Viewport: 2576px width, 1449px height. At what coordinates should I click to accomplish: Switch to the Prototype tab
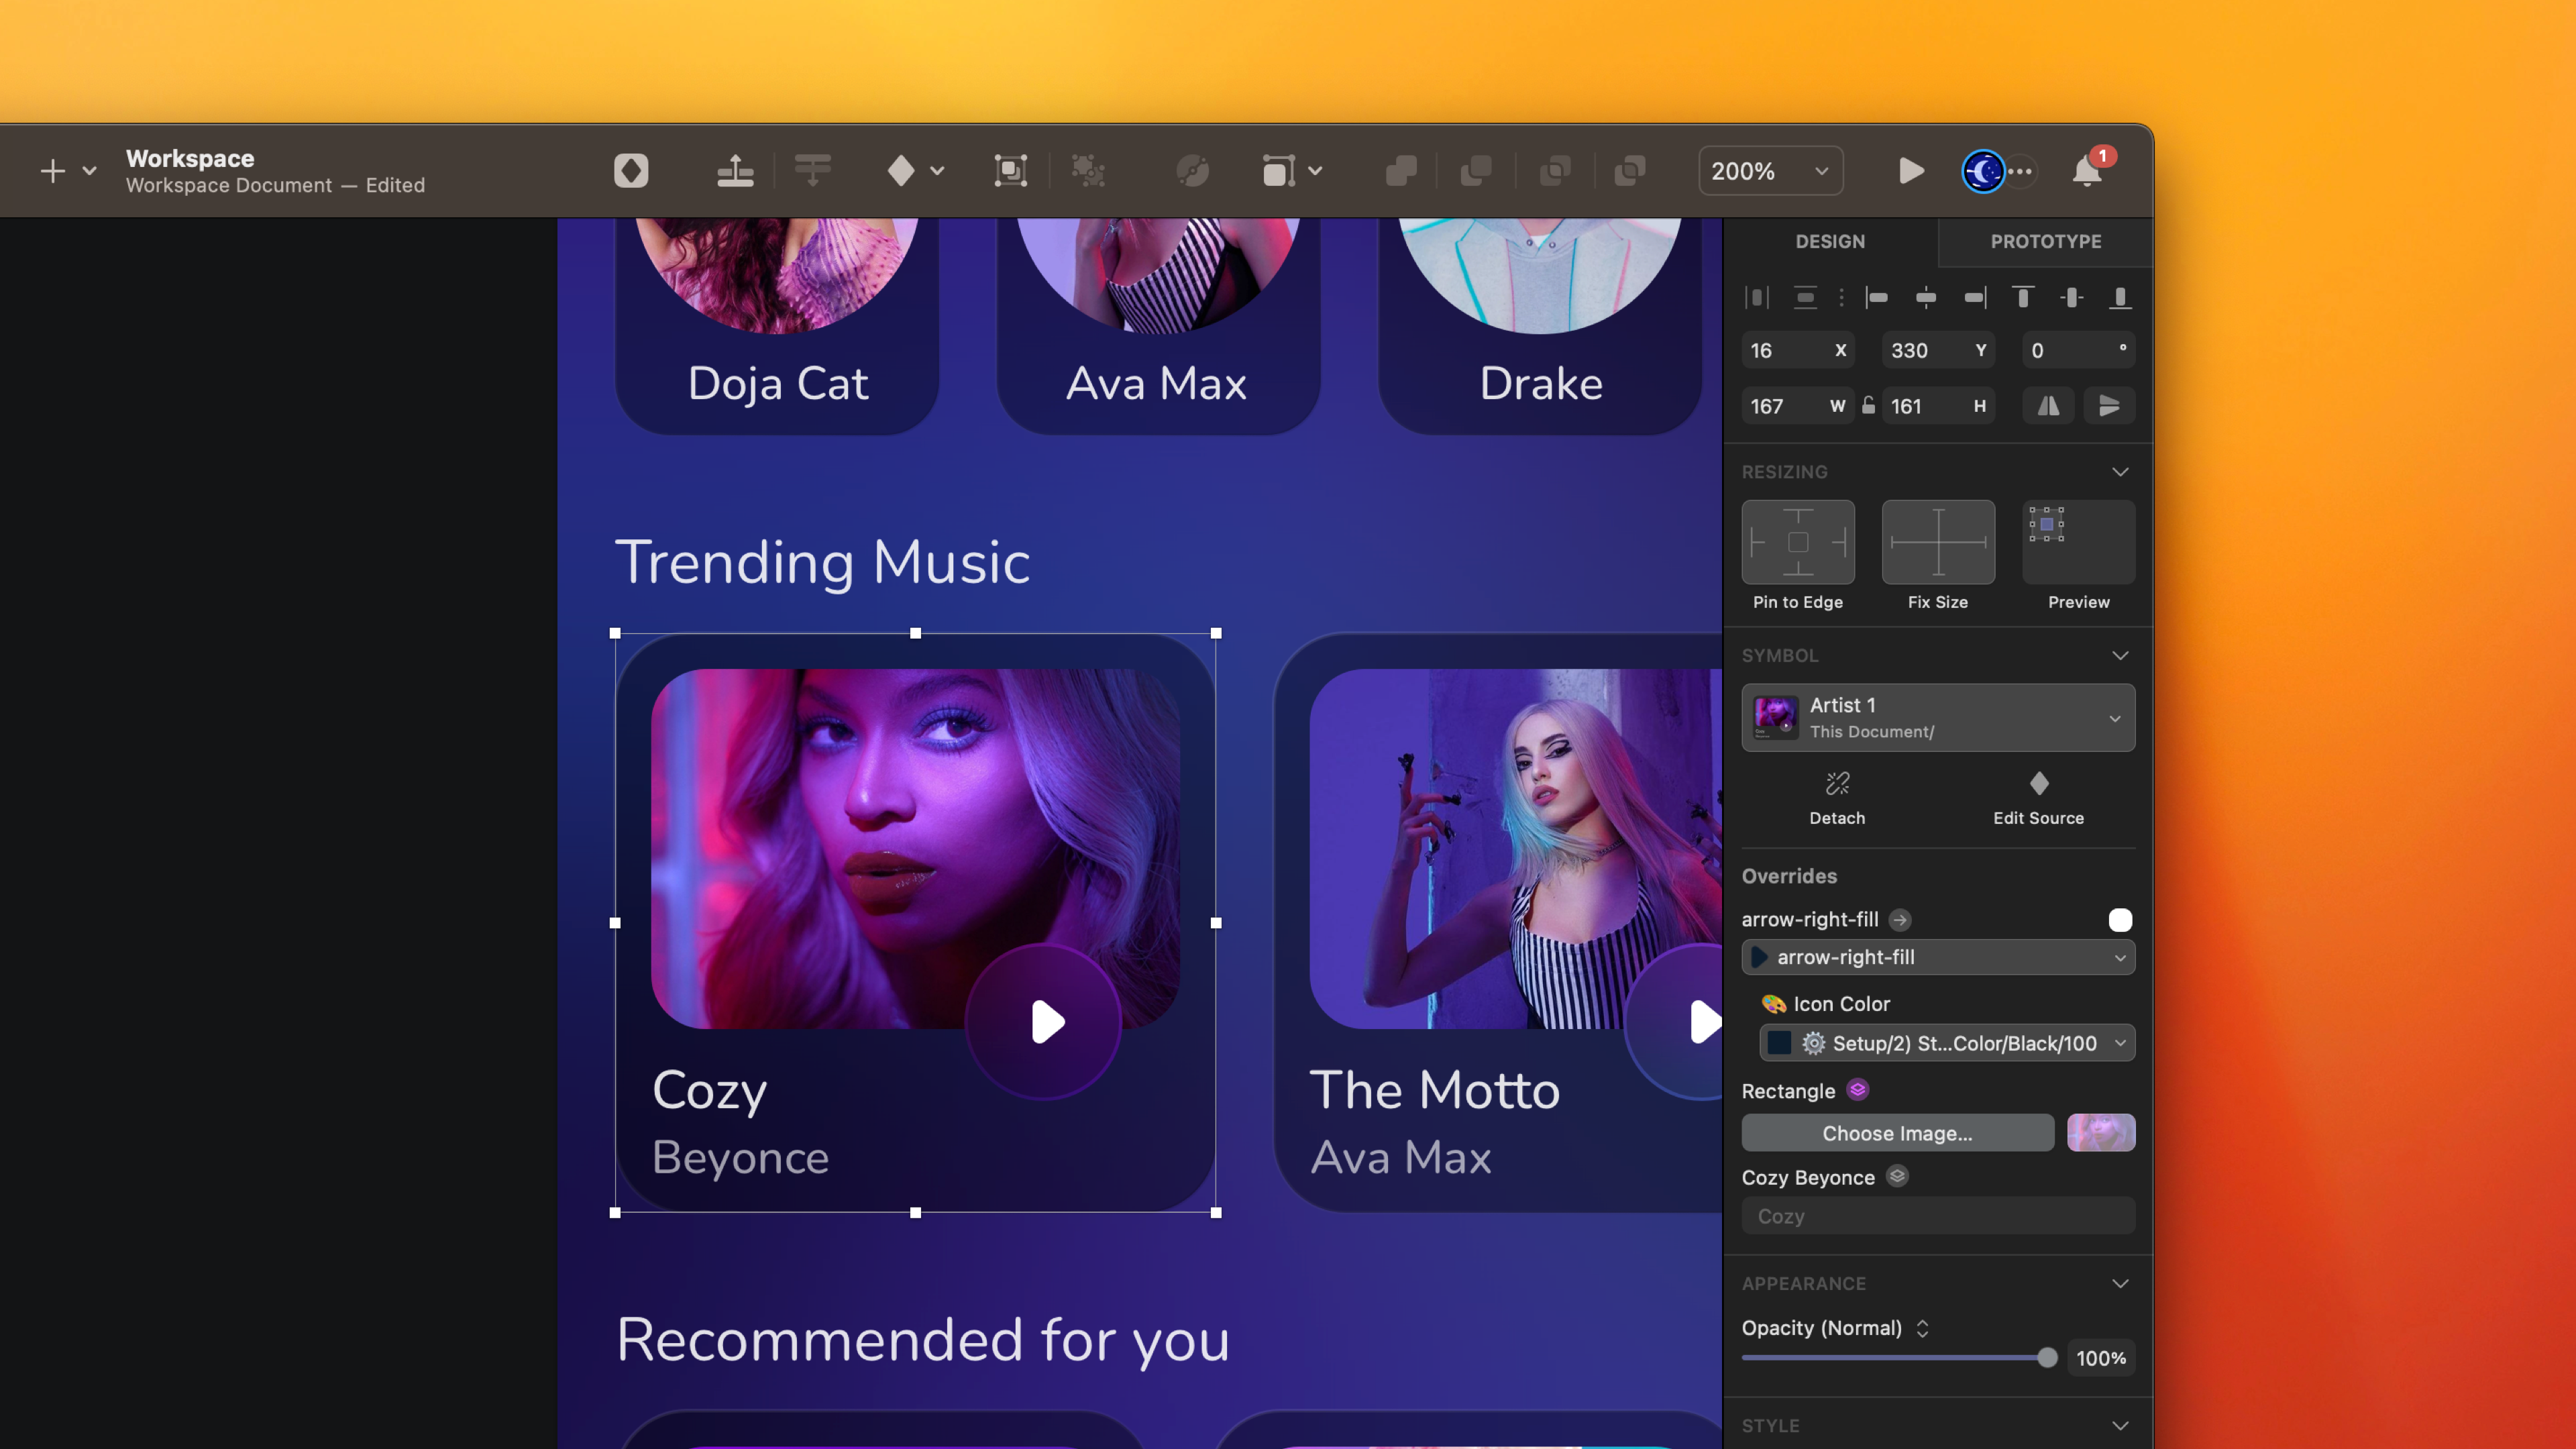2045,241
